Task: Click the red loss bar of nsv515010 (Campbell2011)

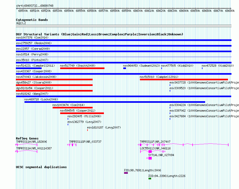Action: (184, 80)
